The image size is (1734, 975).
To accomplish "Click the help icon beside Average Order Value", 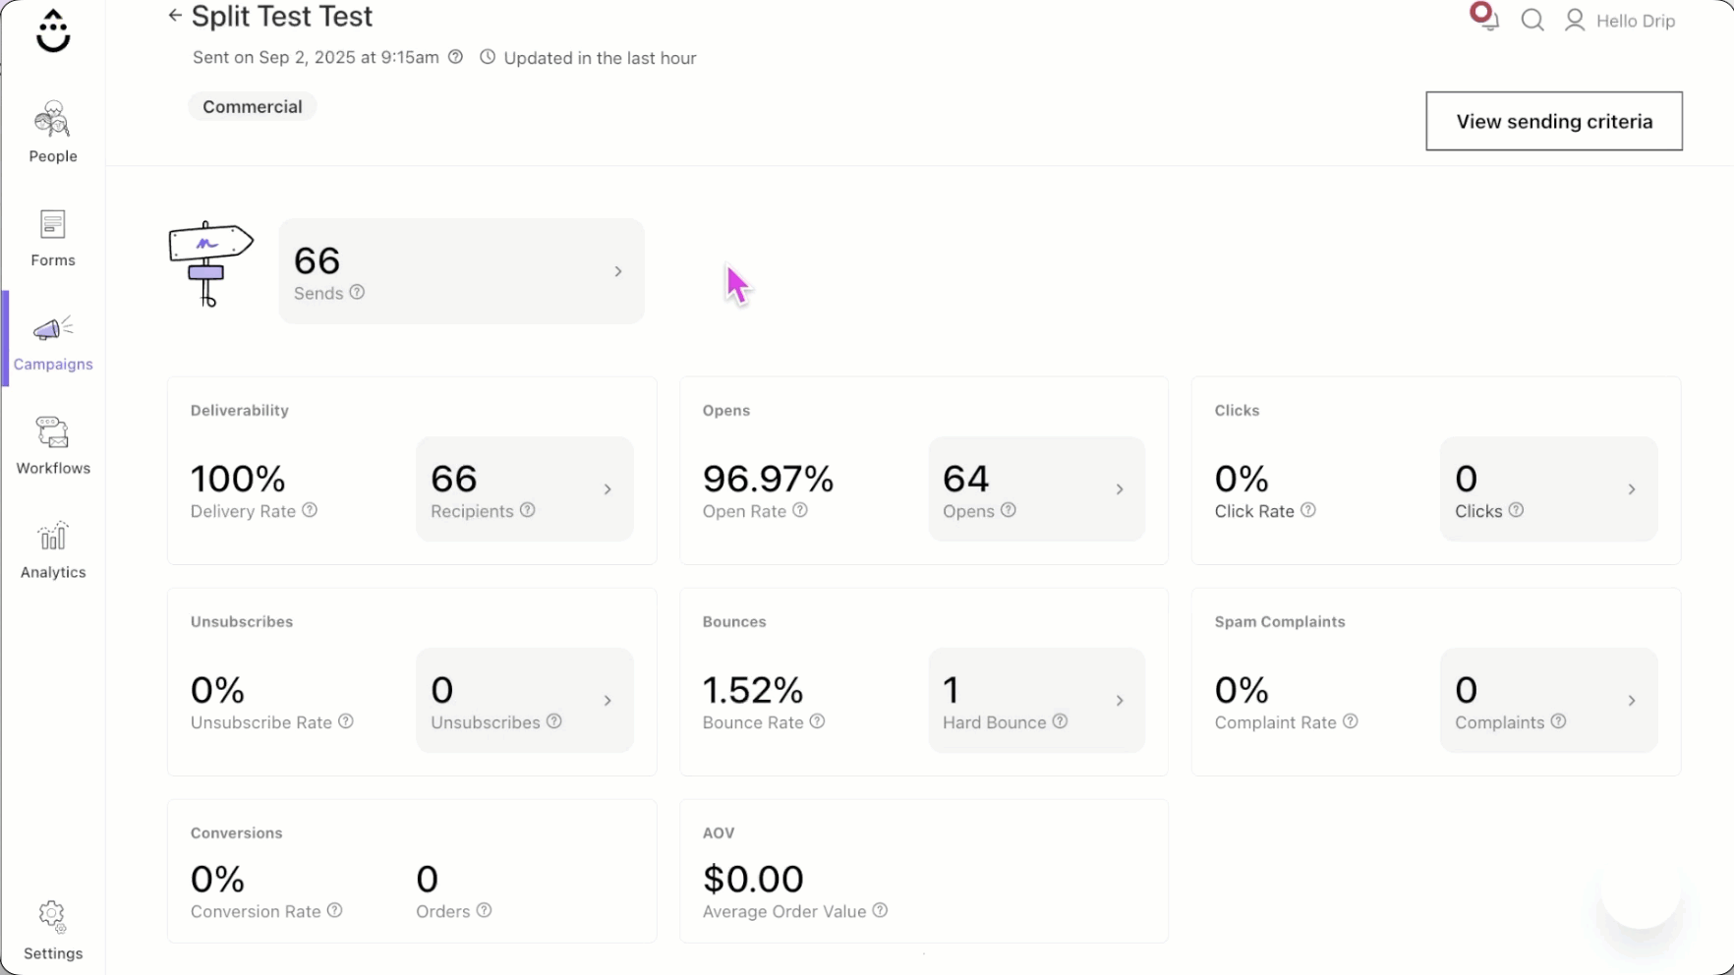I will pos(881,910).
